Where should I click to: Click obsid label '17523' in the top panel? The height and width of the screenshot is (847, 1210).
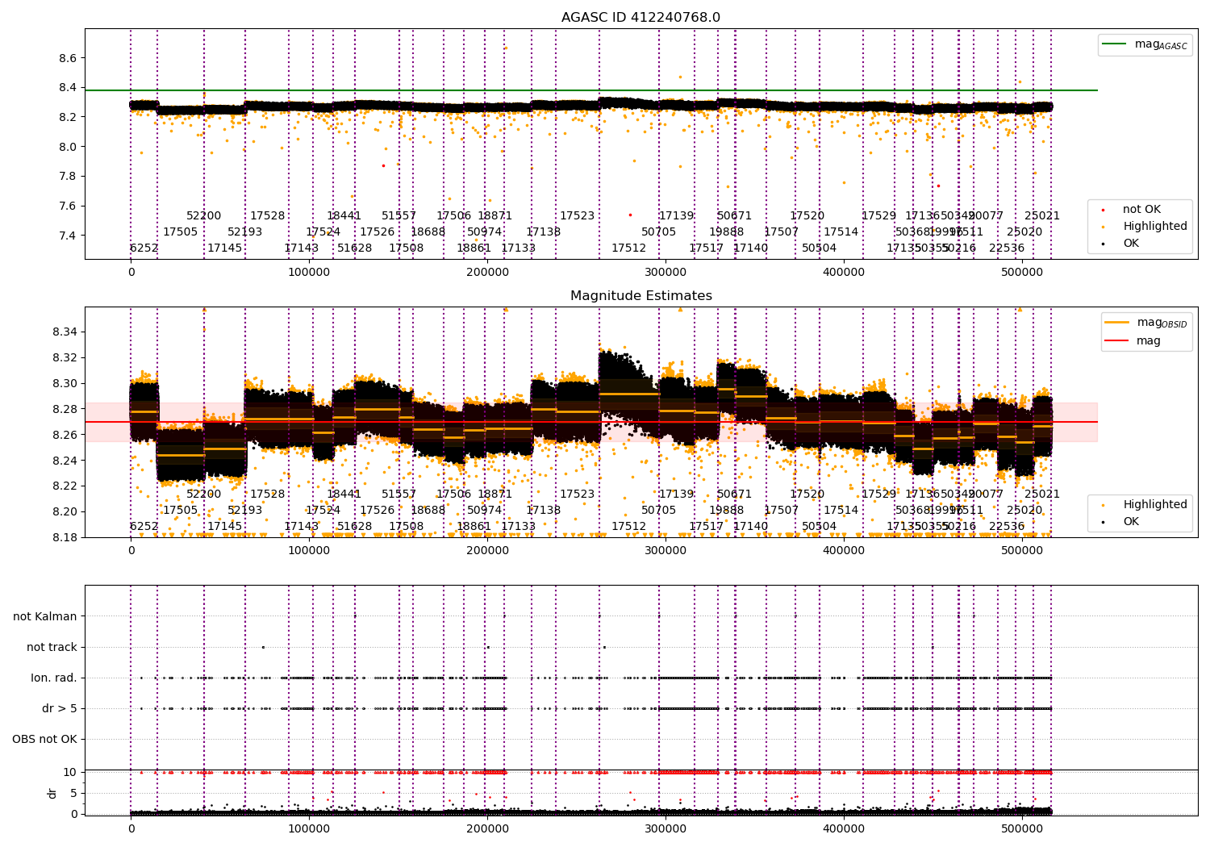click(578, 215)
